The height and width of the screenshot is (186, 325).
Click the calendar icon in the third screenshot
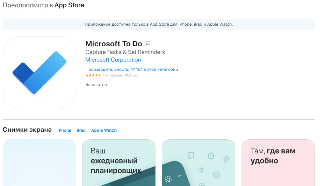191,155
